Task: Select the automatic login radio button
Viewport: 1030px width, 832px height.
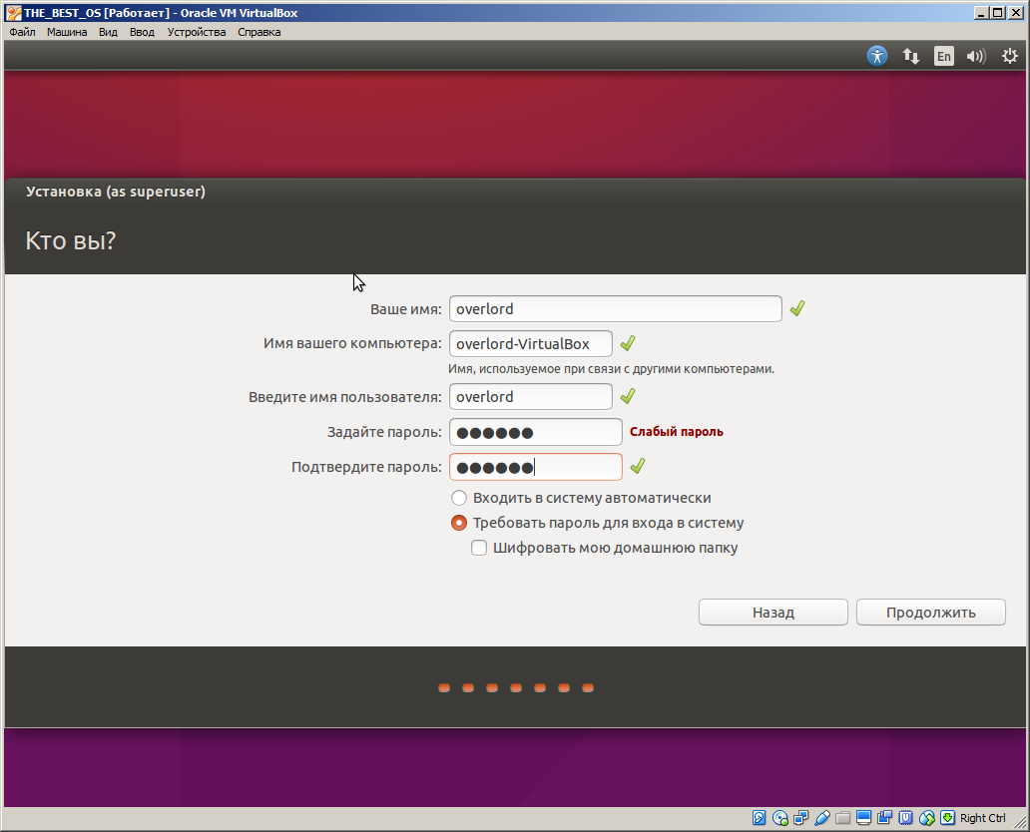Action: 458,498
